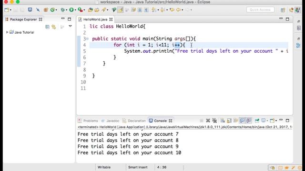
Task: Toggle Link with Editor in Package Explorer
Action: coord(54,27)
